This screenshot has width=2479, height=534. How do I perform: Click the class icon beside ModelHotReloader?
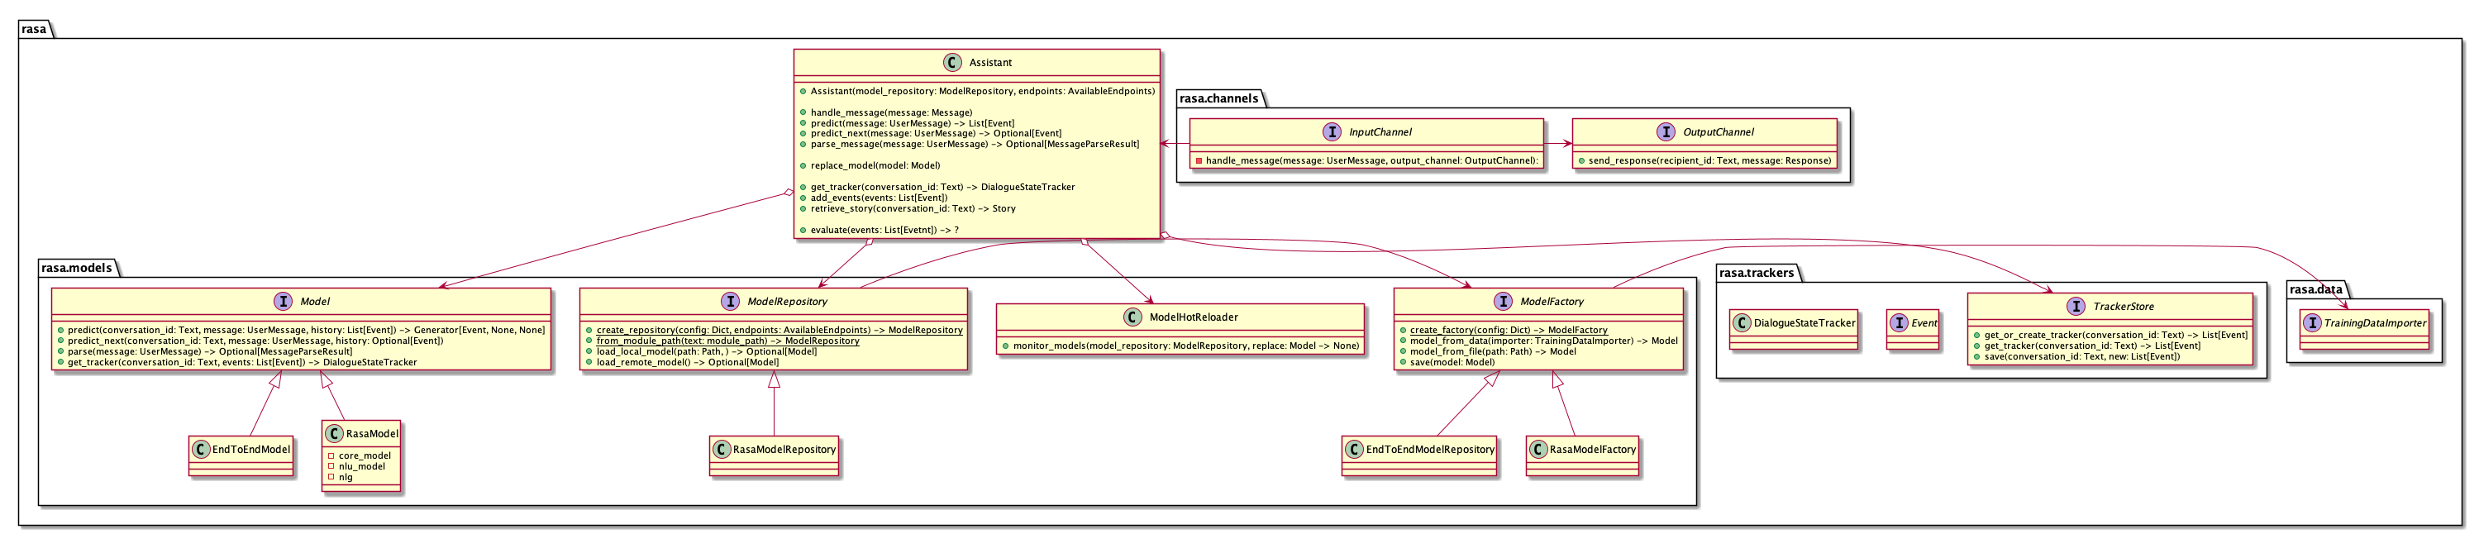(x=1132, y=317)
